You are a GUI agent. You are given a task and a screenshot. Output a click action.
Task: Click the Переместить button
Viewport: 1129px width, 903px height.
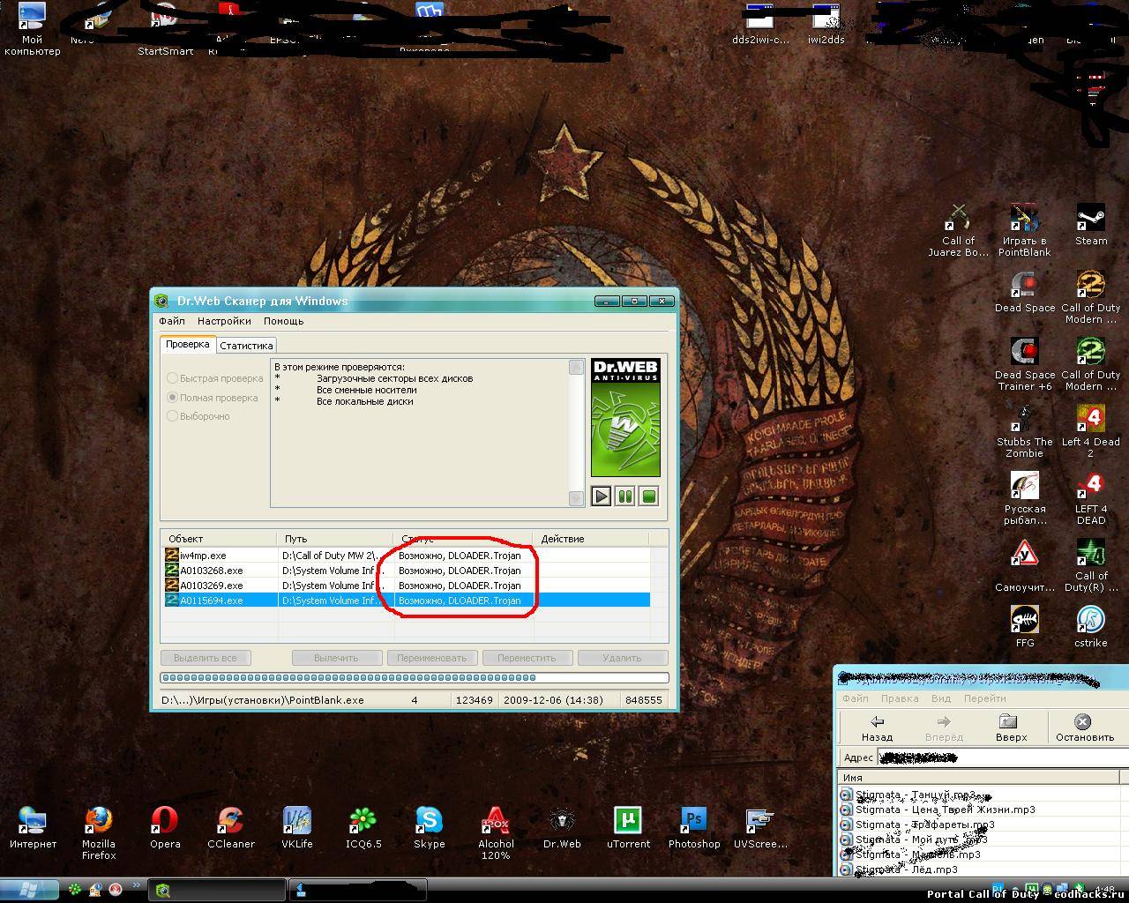tap(527, 658)
